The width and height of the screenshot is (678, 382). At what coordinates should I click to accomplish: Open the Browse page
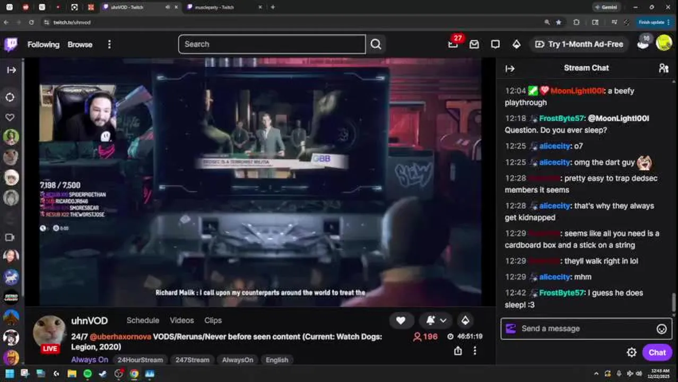coord(80,45)
